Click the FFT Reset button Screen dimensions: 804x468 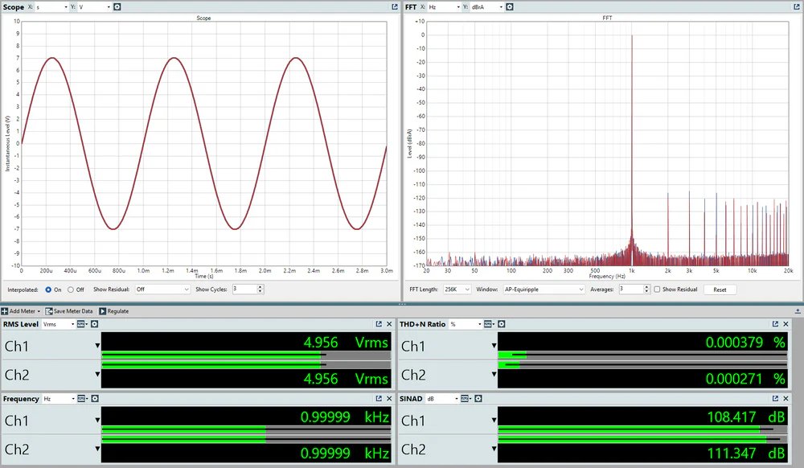point(720,289)
